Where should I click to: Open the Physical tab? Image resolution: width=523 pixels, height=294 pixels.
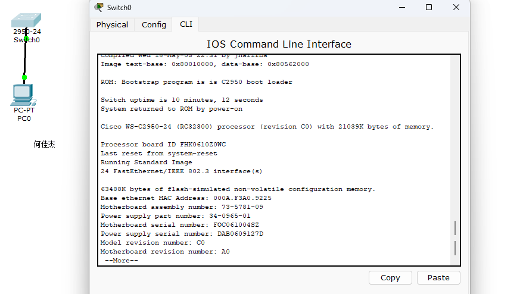pyautogui.click(x=112, y=24)
